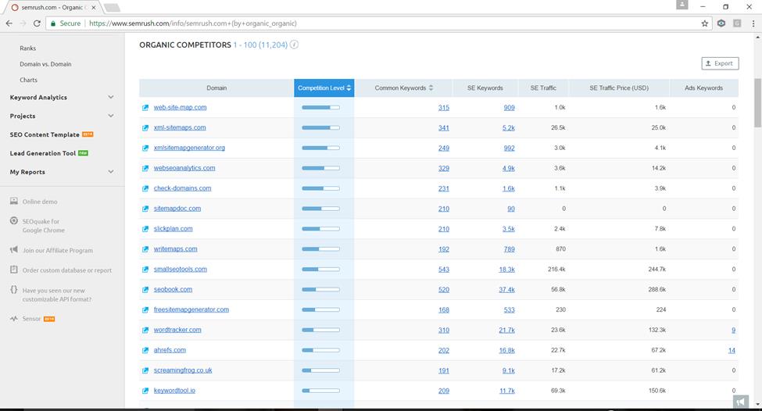Open ads keywords value 14 for ahrefs.com
The height and width of the screenshot is (411, 762).
(732, 350)
